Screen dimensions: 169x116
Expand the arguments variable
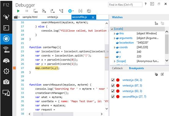(x=114, y=38)
